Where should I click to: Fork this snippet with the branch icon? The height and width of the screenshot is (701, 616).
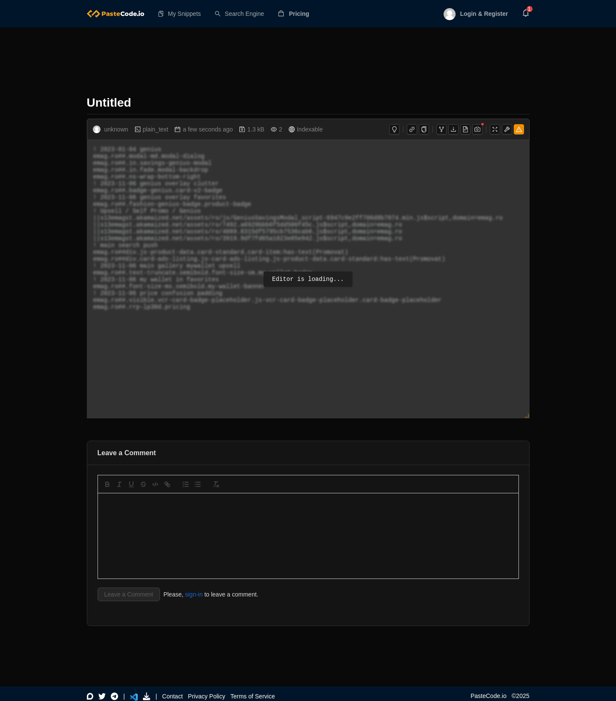(441, 129)
